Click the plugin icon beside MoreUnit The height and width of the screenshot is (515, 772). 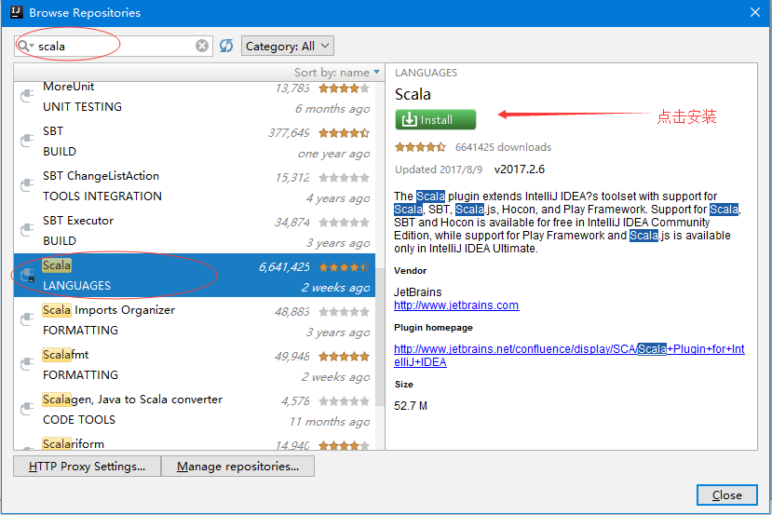pos(27,97)
